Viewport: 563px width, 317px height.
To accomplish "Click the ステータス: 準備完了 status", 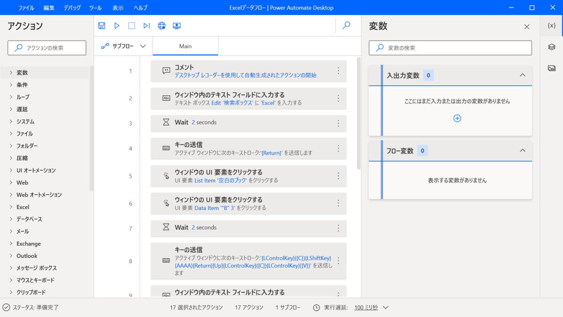I will tap(30, 308).
